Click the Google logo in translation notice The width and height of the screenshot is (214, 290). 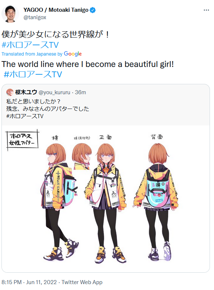[73, 54]
